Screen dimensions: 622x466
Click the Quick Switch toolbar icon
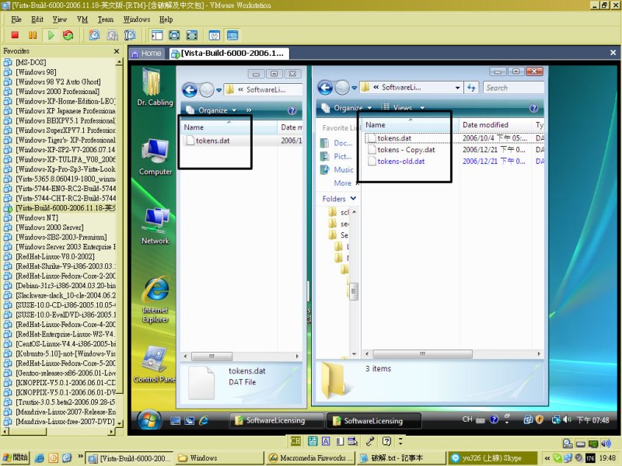pos(174,35)
